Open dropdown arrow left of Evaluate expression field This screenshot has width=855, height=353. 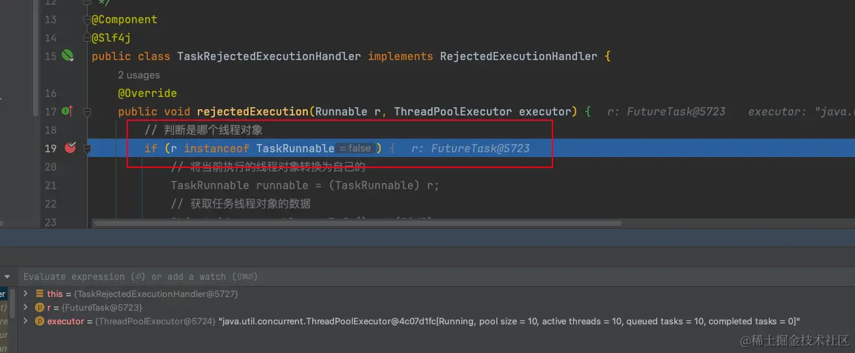8,277
